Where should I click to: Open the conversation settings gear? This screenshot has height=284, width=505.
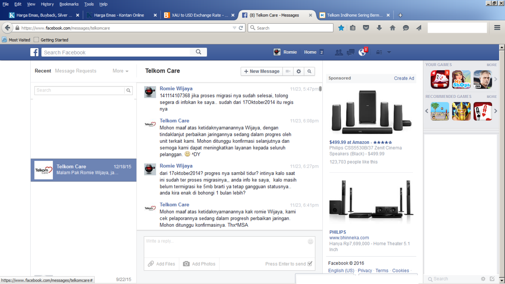tap(299, 71)
